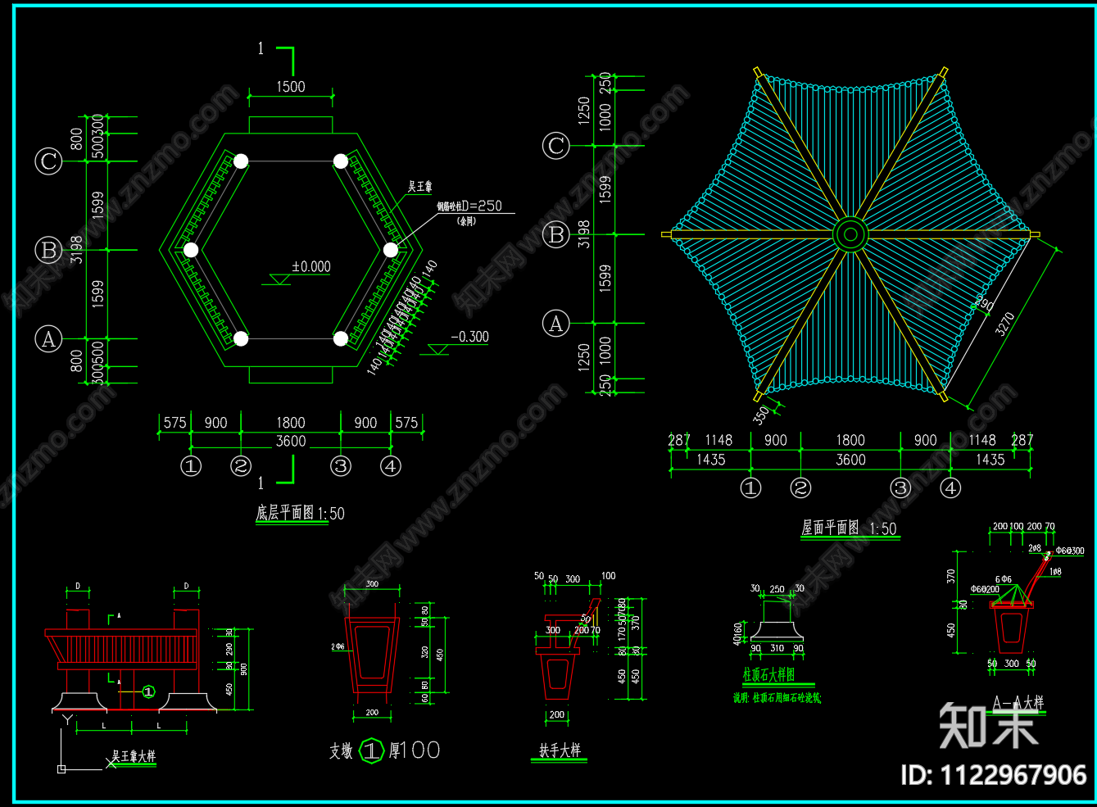Pick axis bubble ② under the floor plan
Viewport: 1097px width, 807px height.
pos(241,466)
